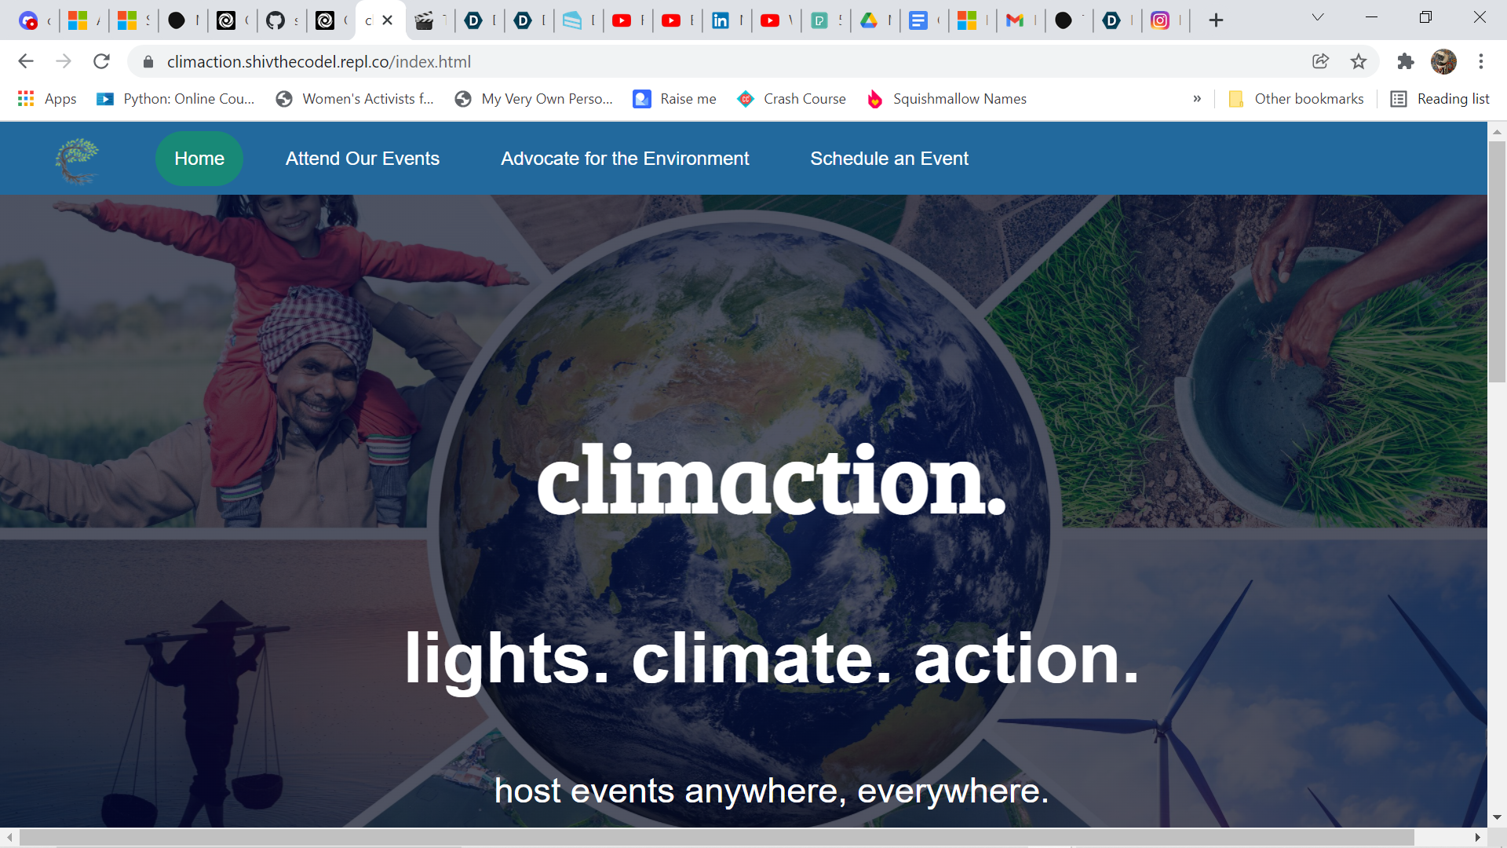This screenshot has height=848, width=1507.
Task: Open the Chrome three-dot menu
Action: [1480, 61]
